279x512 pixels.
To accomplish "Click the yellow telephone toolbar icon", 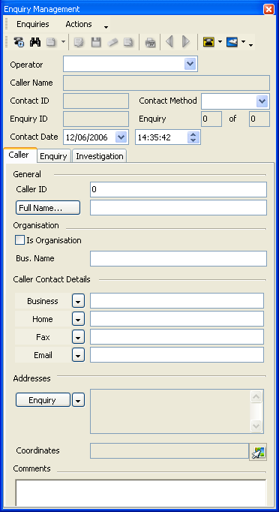I will click(208, 42).
